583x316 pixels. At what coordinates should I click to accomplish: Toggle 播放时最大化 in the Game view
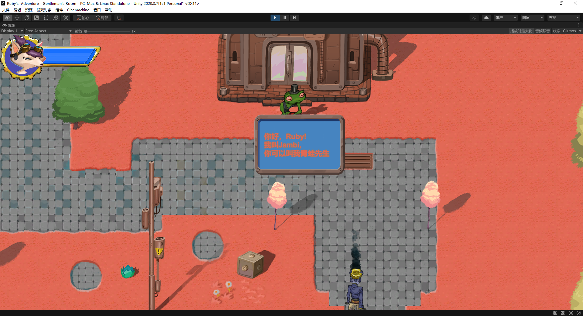tap(521, 31)
